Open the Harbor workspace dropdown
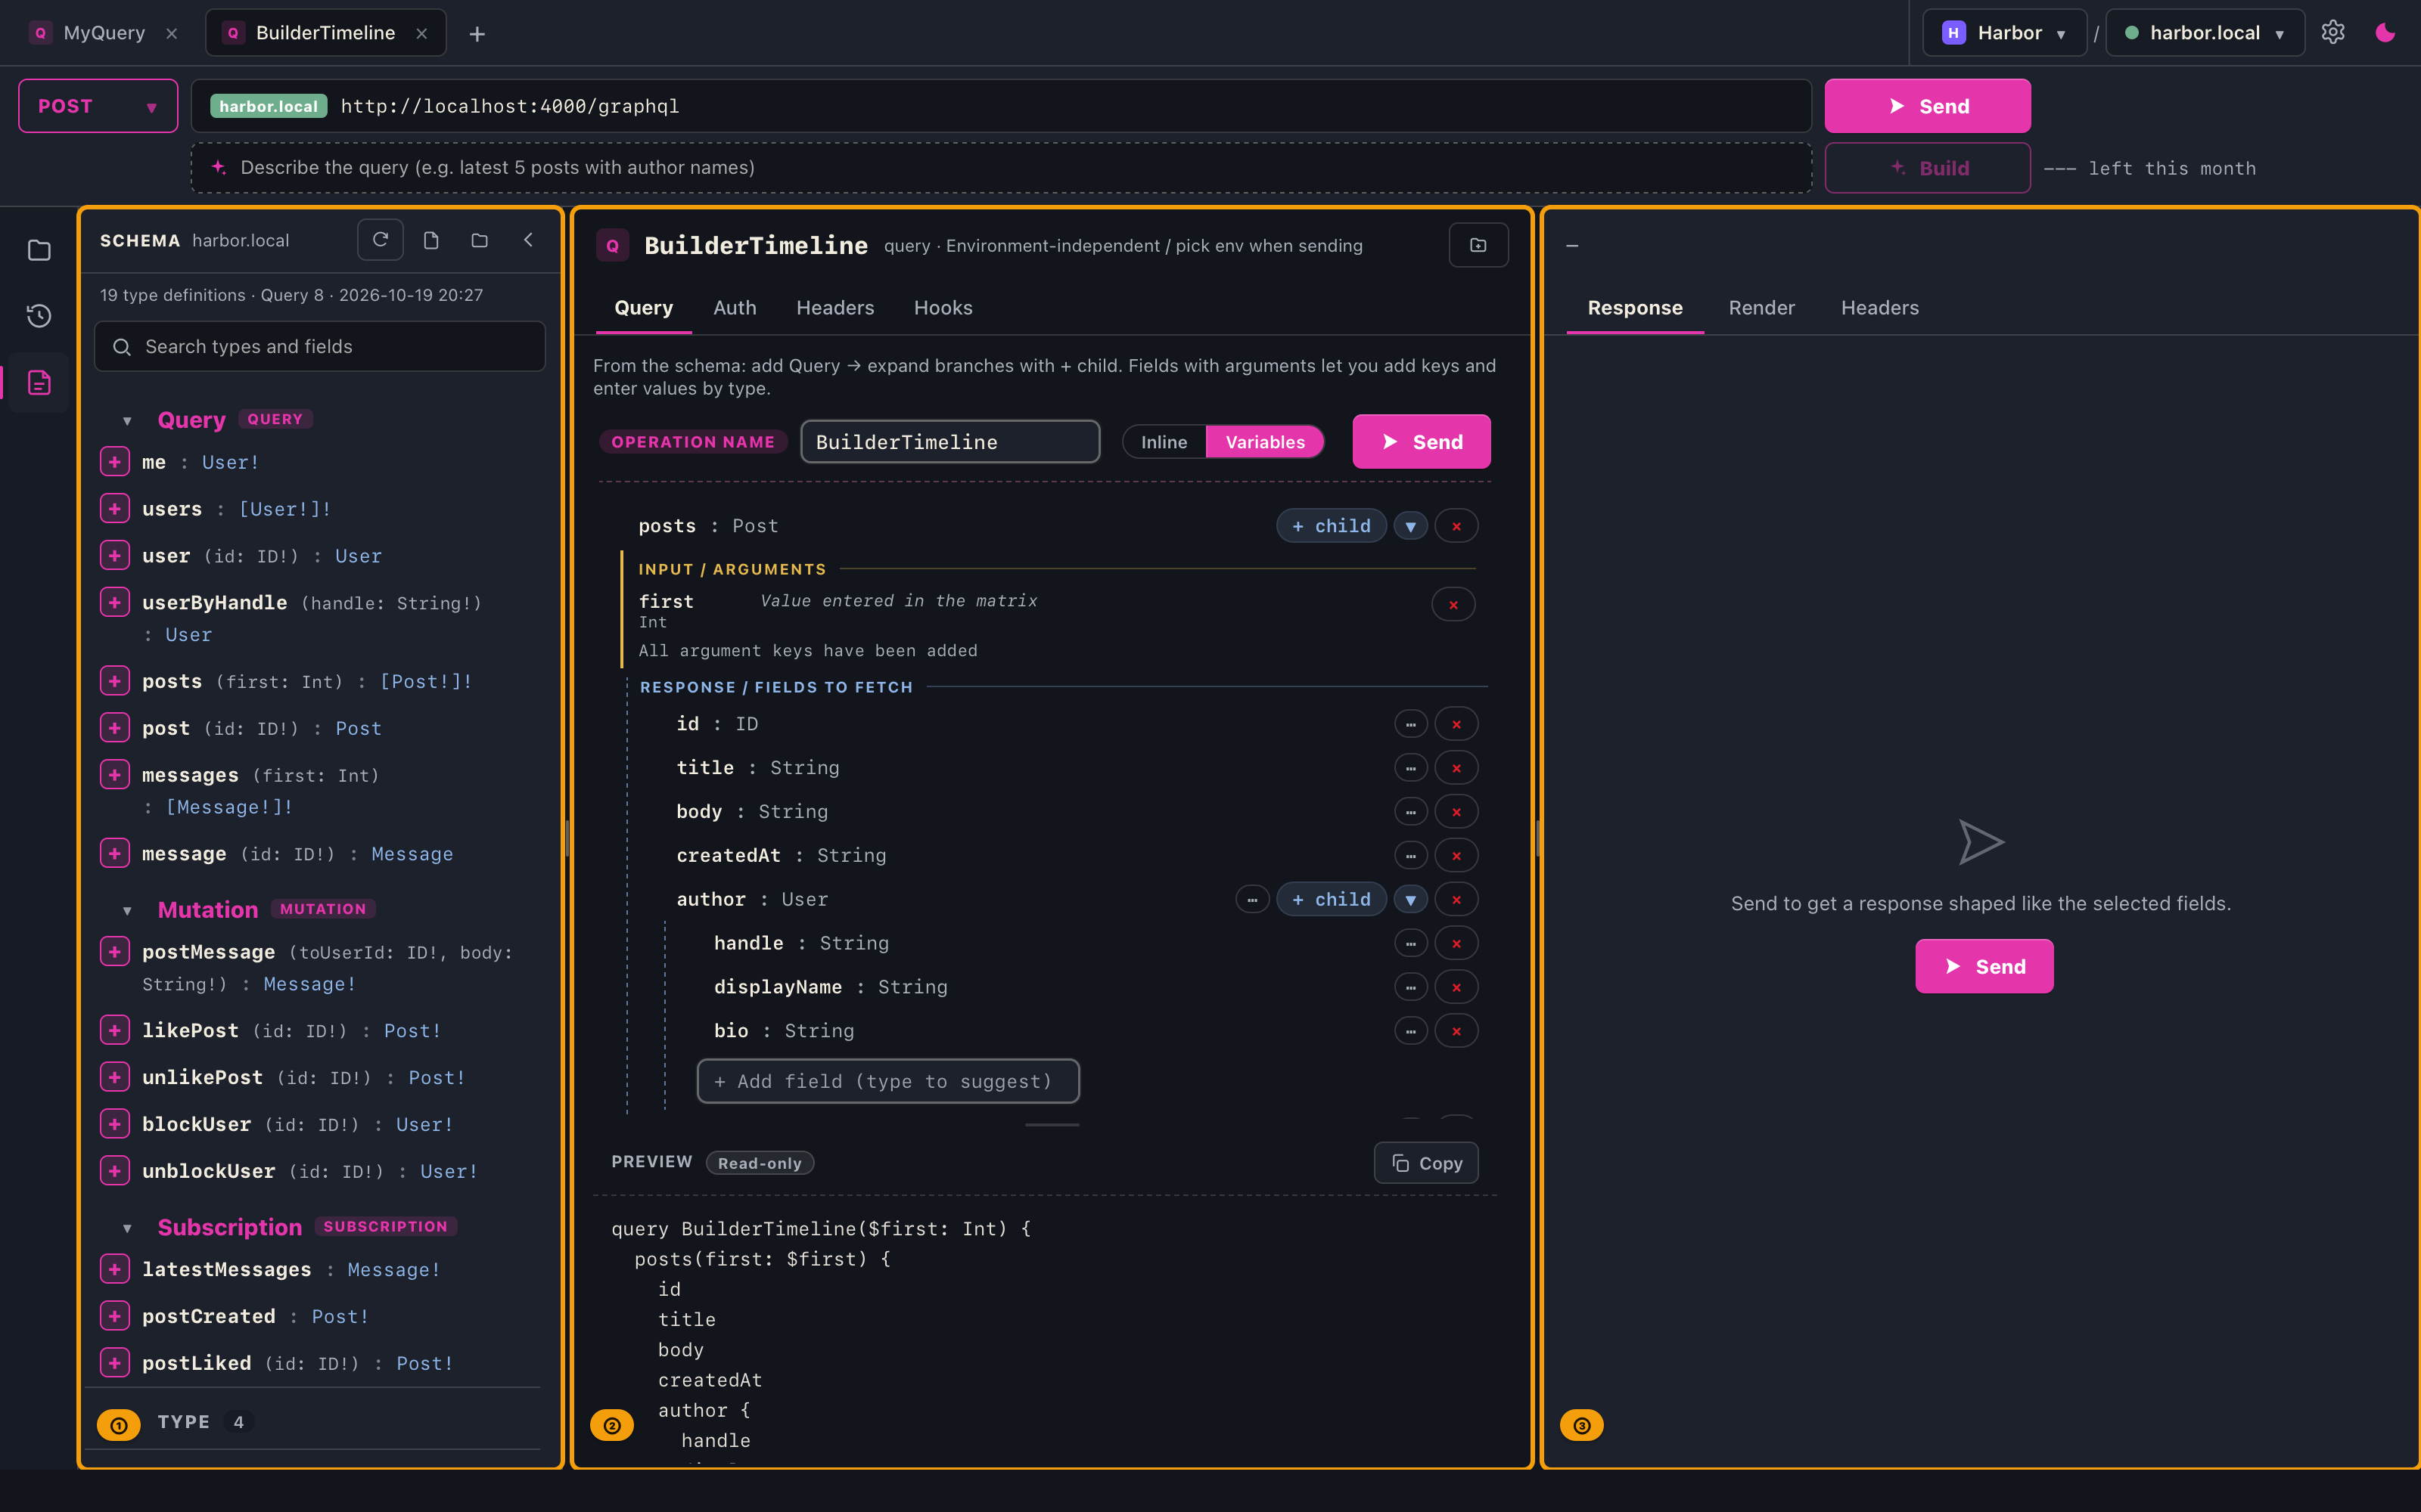The width and height of the screenshot is (2421, 1512). 2004,33
